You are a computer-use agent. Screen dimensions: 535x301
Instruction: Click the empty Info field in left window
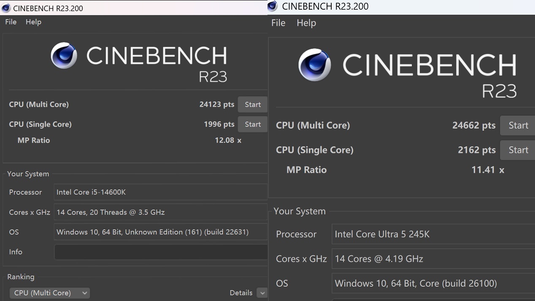tap(161, 252)
